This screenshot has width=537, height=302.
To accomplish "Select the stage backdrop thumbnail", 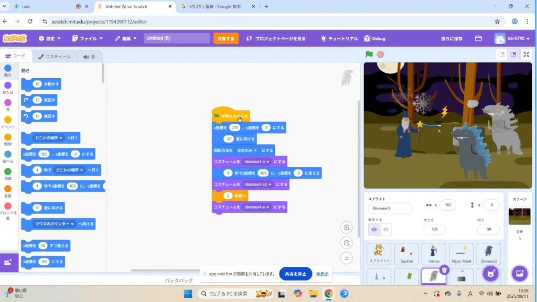I will point(520,217).
